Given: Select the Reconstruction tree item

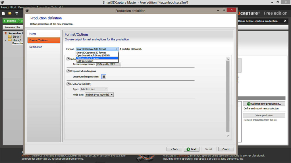Looking at the screenshot, I should tap(18, 43).
